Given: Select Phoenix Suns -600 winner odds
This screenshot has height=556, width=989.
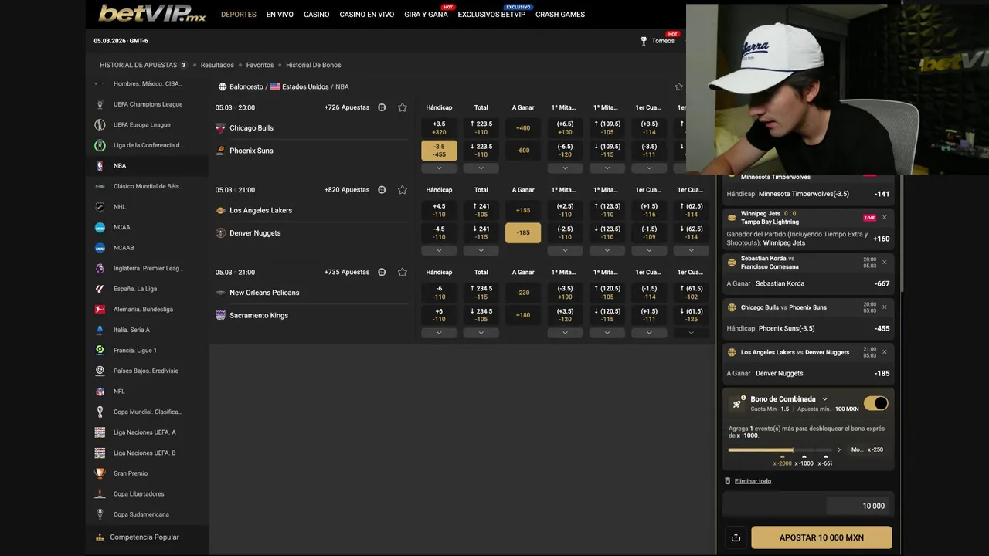Looking at the screenshot, I should [x=523, y=151].
